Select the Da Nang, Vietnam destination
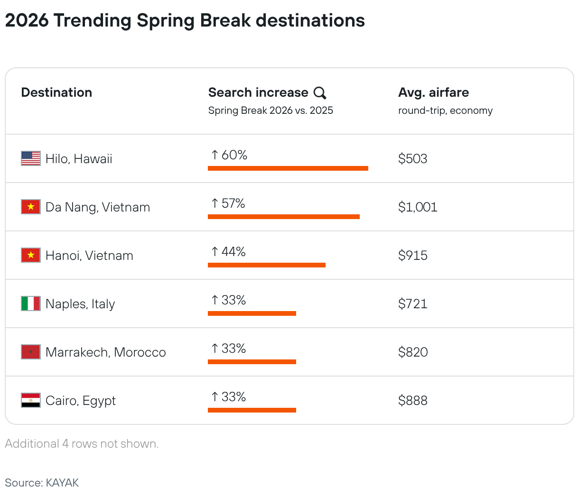The image size is (579, 496). [x=98, y=207]
